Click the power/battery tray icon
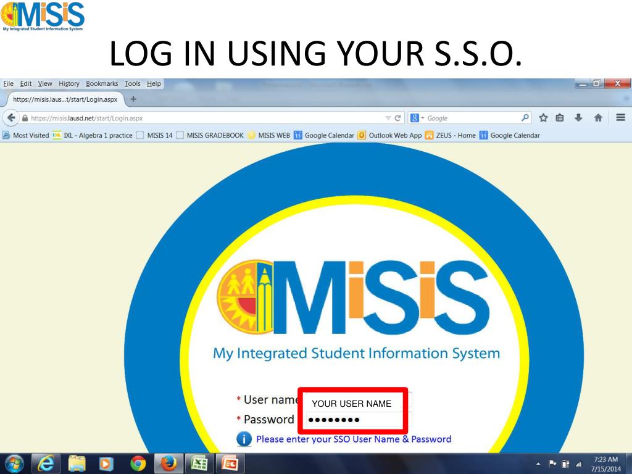 pos(565,464)
